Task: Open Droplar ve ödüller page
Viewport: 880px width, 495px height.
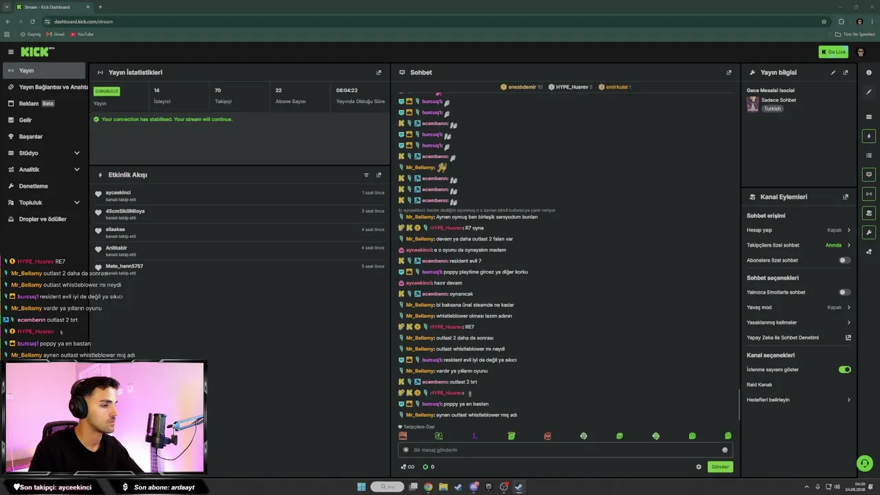Action: click(44, 219)
